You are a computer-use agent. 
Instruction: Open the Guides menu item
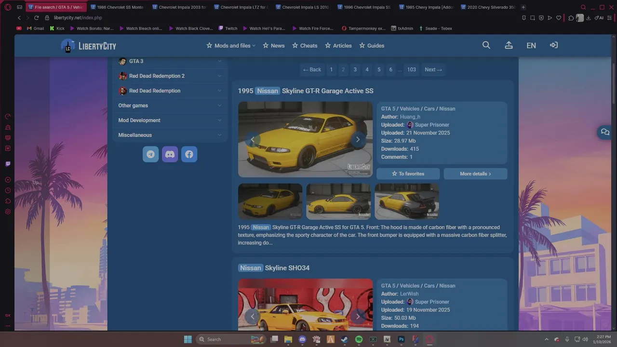pyautogui.click(x=372, y=46)
